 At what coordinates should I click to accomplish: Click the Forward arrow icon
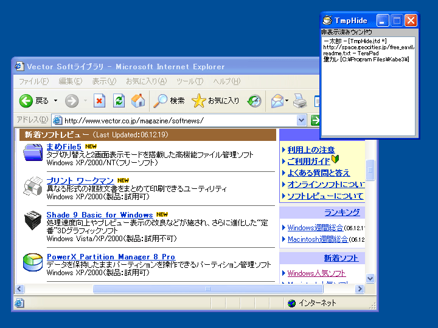tap(72, 101)
